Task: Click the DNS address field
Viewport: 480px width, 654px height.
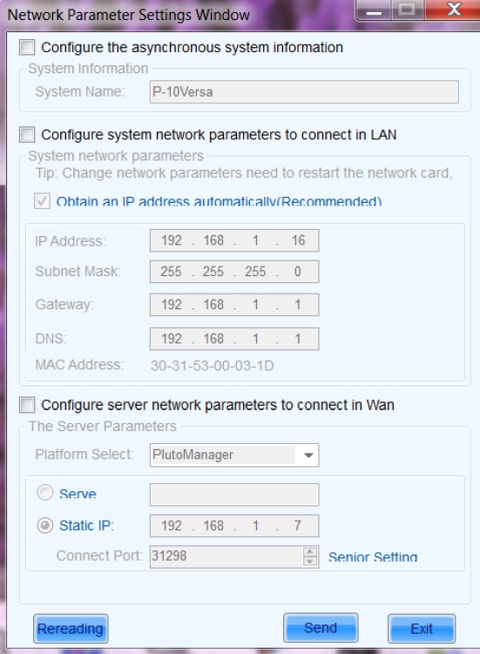Action: coord(234,339)
